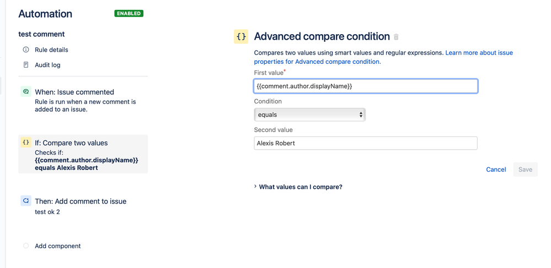Open Rule details menu item
This screenshot has width=551, height=268.
(51, 50)
